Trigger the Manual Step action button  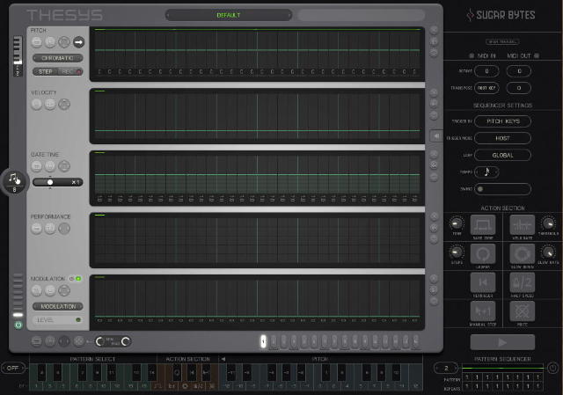point(483,311)
